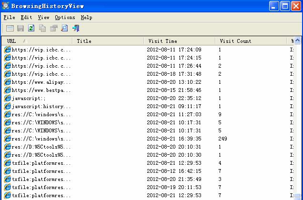This screenshot has width=303, height=200.
Task: Select the javascript:history... URL entry
Action: click(x=41, y=107)
